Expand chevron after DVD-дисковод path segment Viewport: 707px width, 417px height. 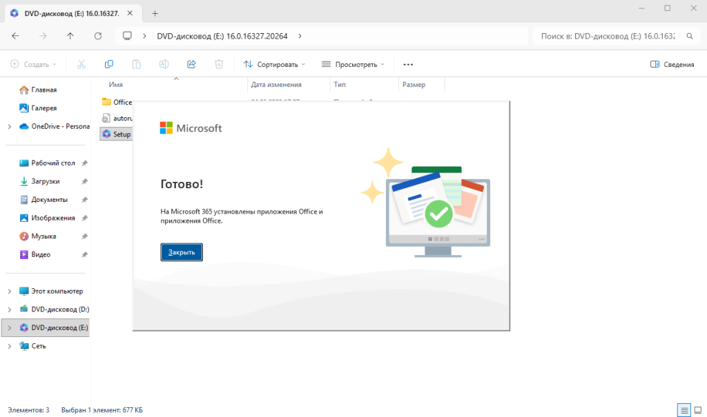tap(300, 36)
